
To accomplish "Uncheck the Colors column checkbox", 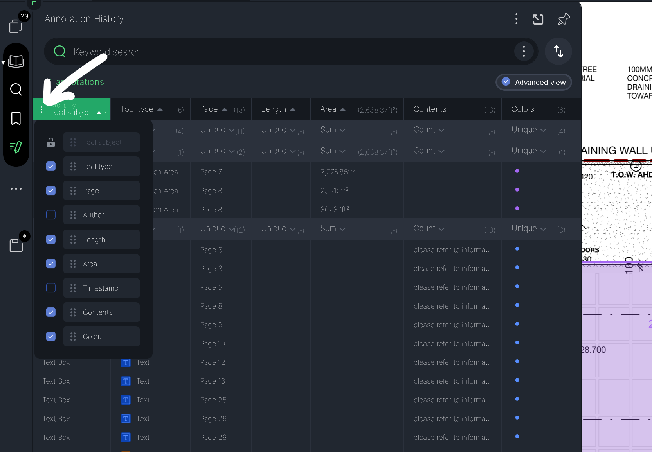I will coord(51,337).
